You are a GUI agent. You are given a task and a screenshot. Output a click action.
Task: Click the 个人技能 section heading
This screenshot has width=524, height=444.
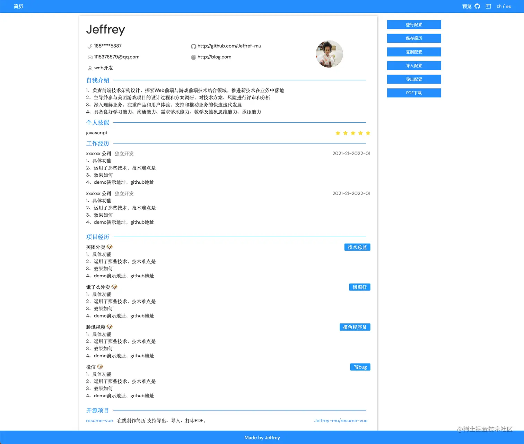tap(98, 122)
